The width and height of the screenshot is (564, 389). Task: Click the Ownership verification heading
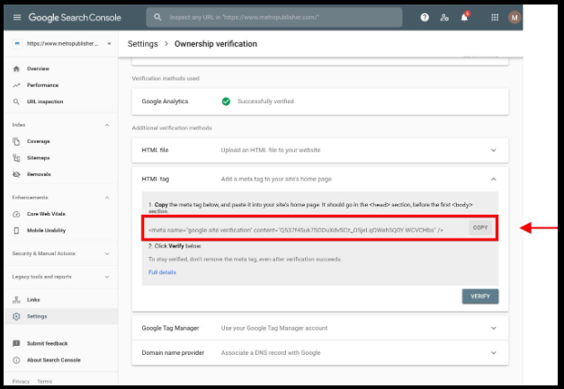(x=216, y=44)
